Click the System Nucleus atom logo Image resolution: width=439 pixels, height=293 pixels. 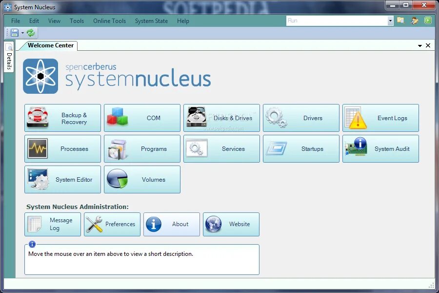pyautogui.click(x=41, y=76)
